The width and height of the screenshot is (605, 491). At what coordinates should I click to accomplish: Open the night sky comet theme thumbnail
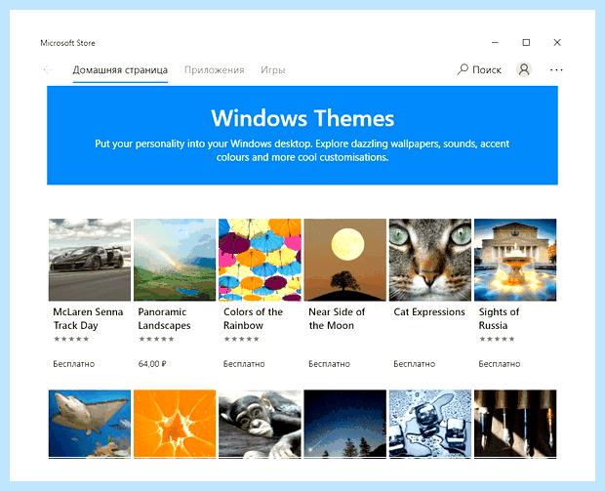(344, 424)
